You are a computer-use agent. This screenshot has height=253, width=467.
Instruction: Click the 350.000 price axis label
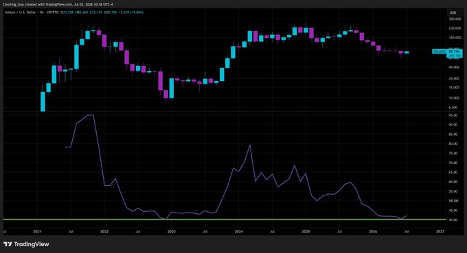point(455,19)
